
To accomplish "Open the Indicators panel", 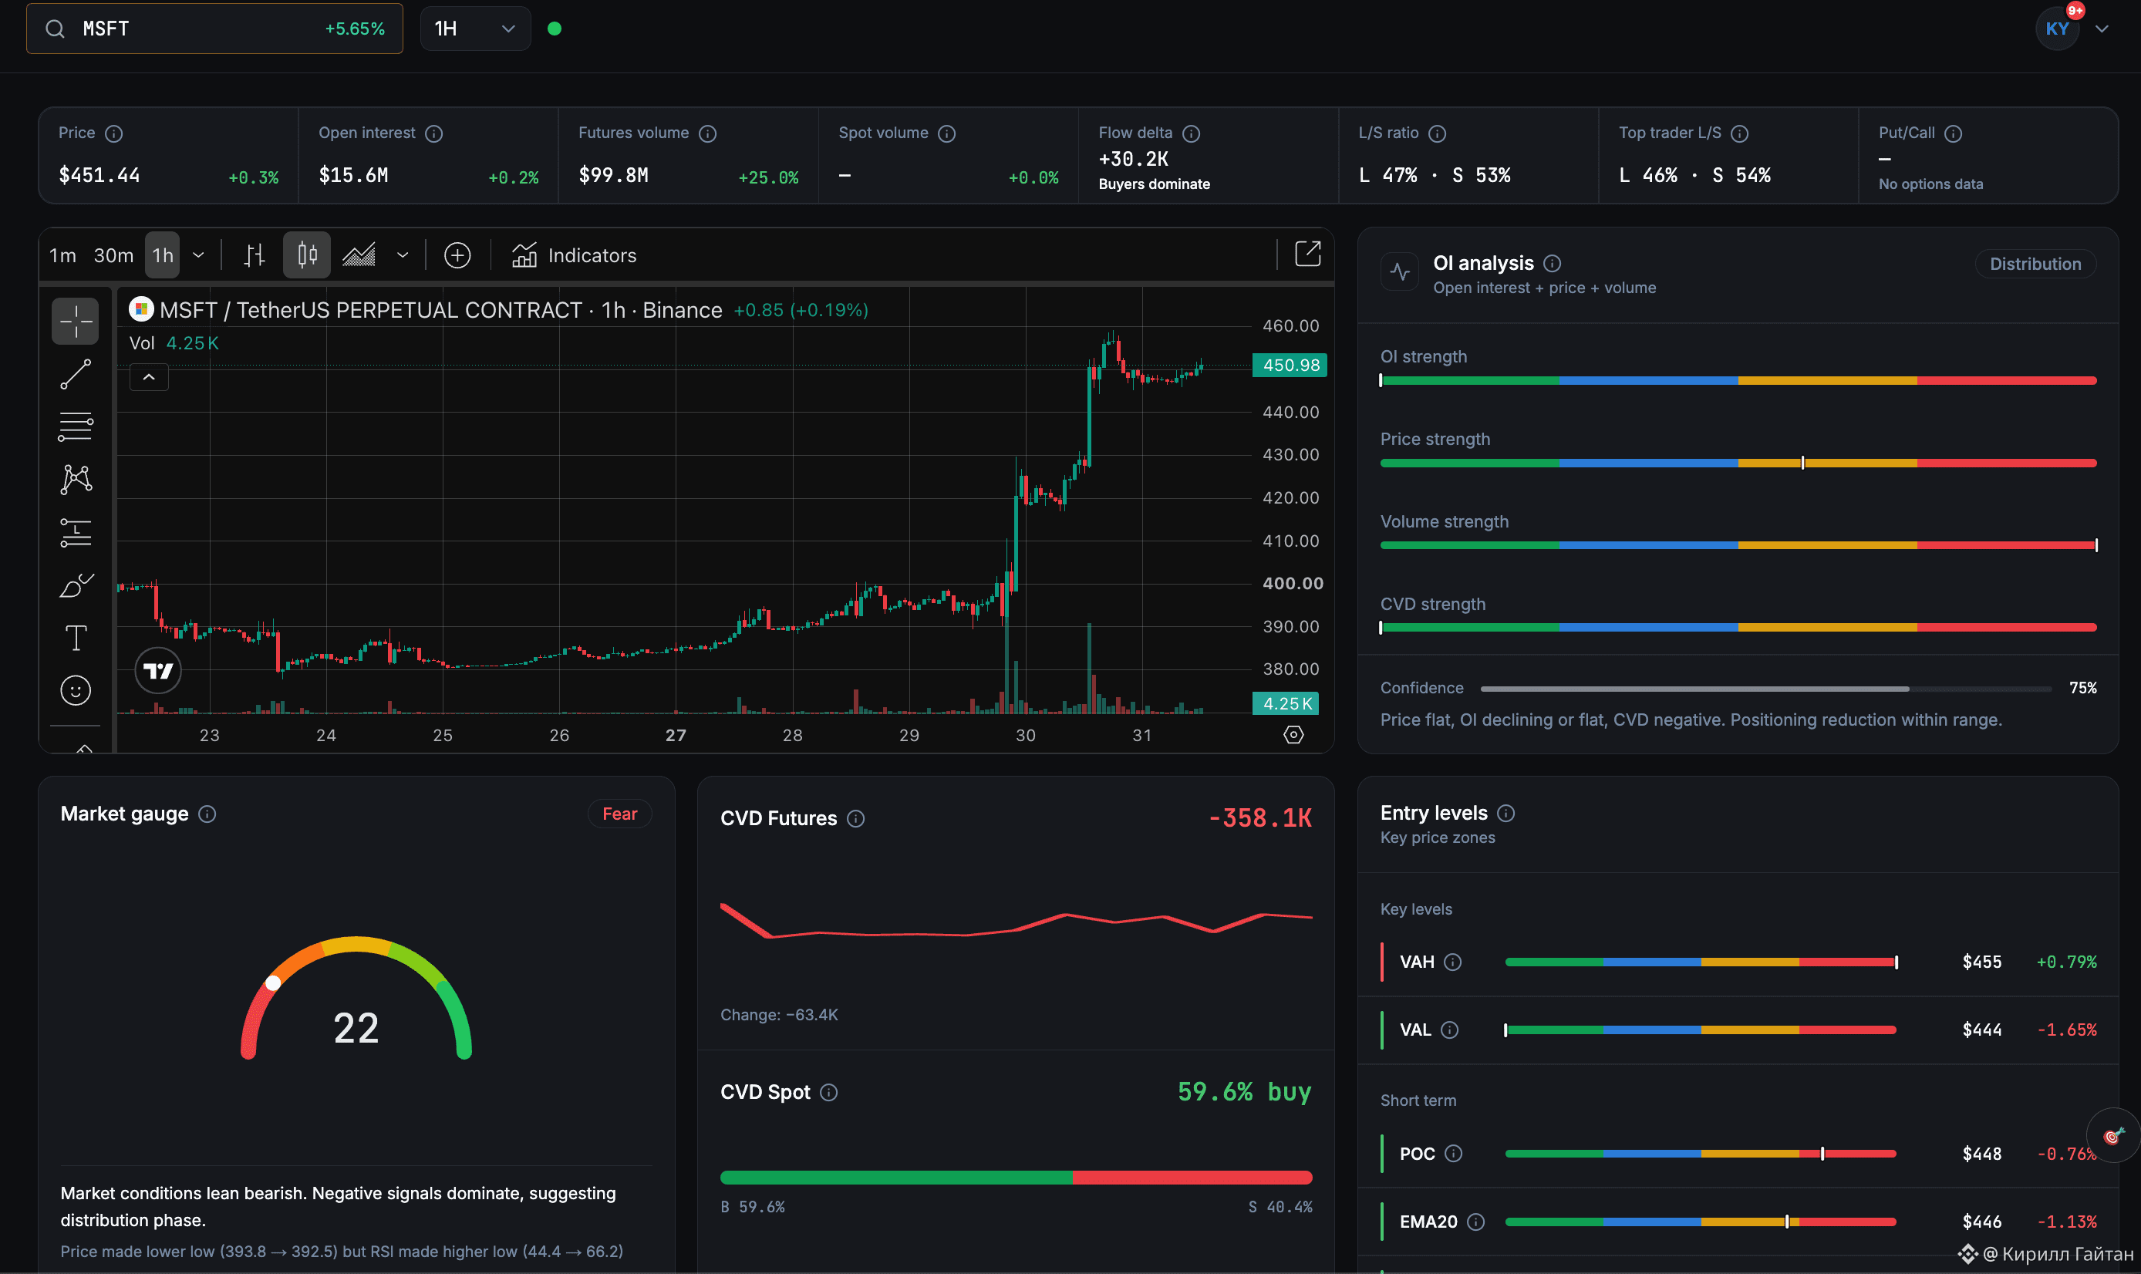I will [x=574, y=255].
